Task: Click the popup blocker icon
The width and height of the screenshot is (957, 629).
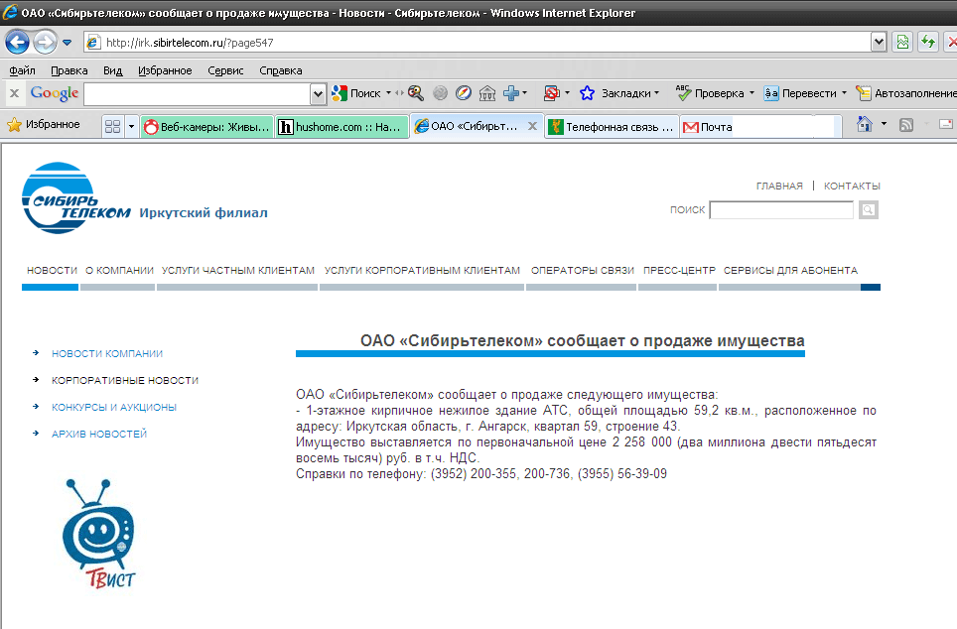Action: (552, 93)
